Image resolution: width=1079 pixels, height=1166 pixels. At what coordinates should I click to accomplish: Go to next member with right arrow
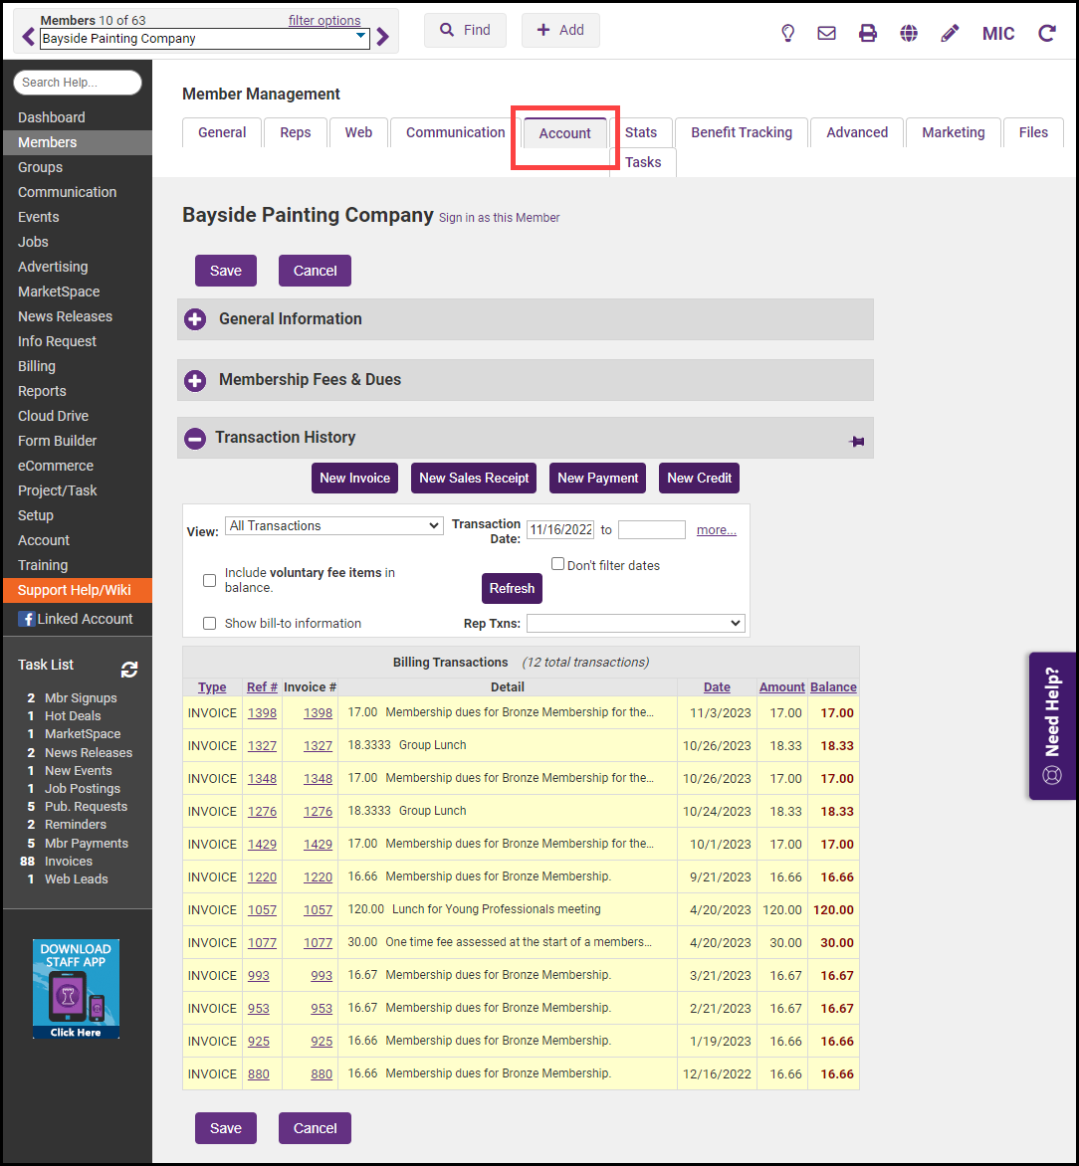383,38
